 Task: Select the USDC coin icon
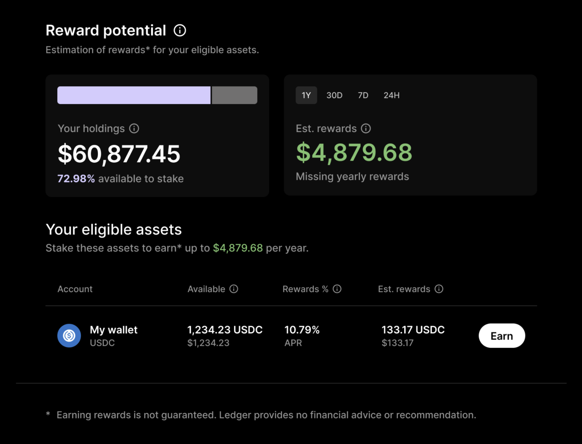pos(69,335)
